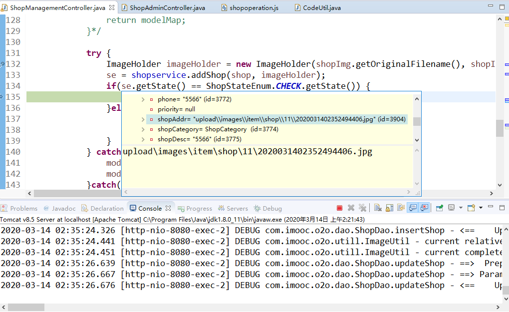
Task: Click the Display Selected Console icon
Action: tap(452, 208)
